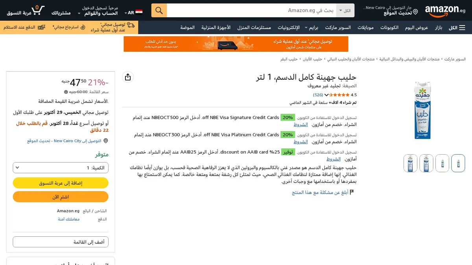Image resolution: width=472 pixels, height=265 pixels.
Task: Click معاملتك آمنة secure transaction link
Action: pyautogui.click(x=69, y=219)
